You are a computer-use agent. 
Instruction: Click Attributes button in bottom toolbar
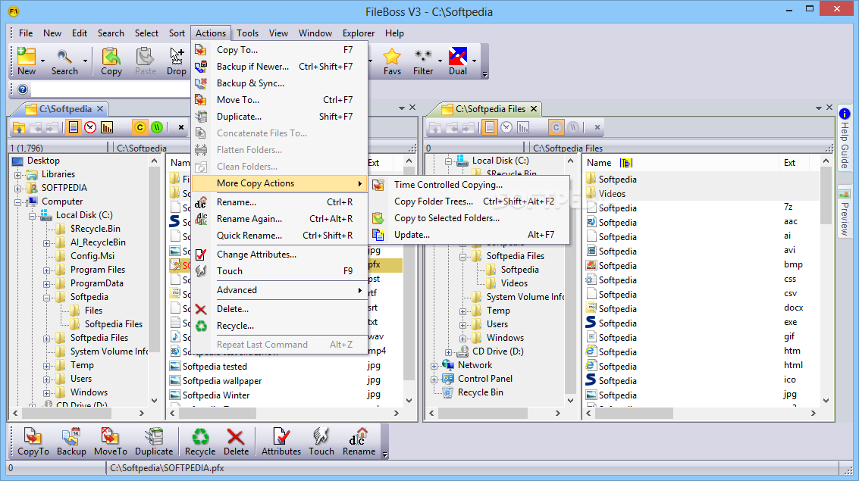281,442
